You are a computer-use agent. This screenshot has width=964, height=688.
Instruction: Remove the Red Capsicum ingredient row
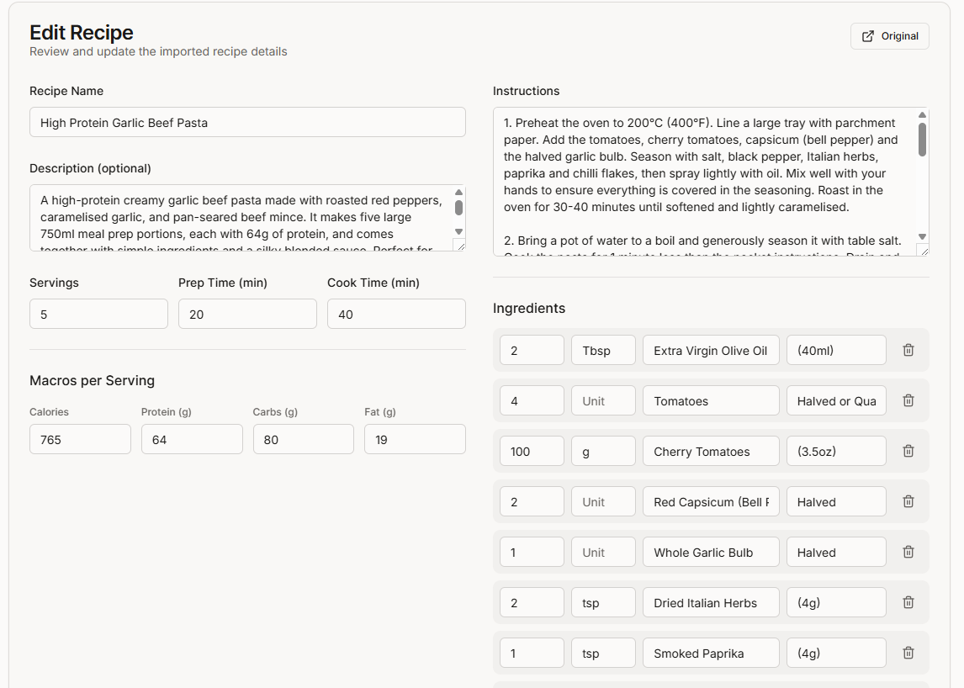908,501
